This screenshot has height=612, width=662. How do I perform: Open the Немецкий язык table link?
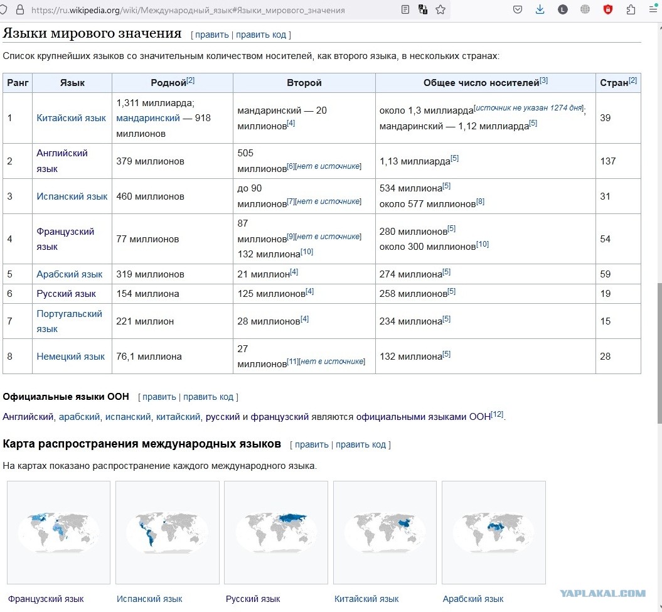point(70,357)
